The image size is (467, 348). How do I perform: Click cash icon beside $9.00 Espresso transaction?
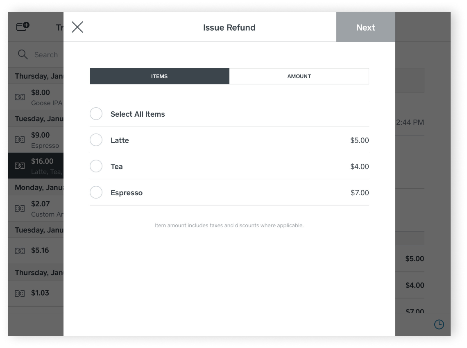coord(20,140)
